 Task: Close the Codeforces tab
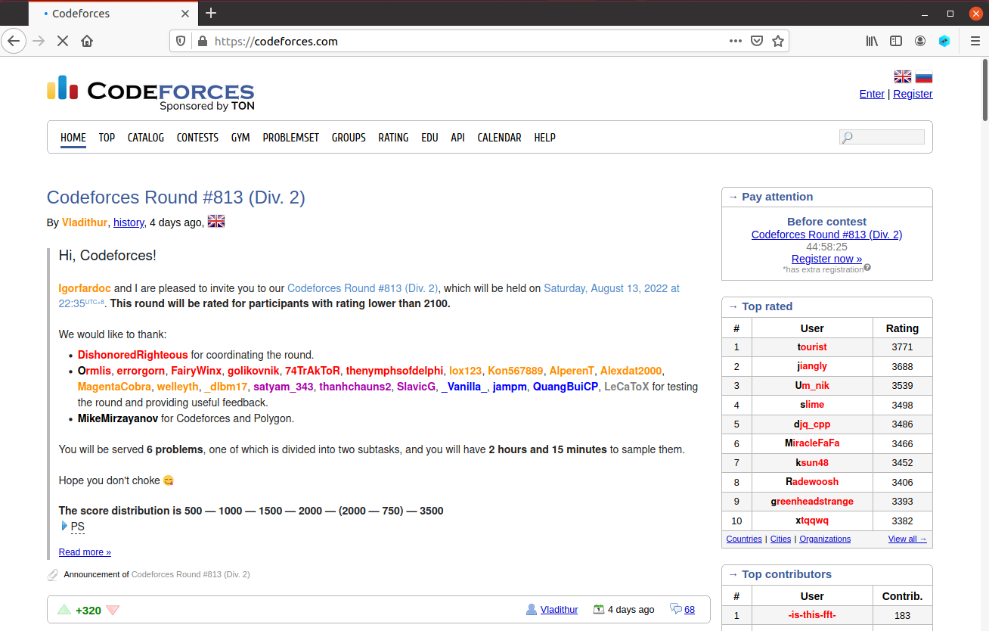(186, 14)
